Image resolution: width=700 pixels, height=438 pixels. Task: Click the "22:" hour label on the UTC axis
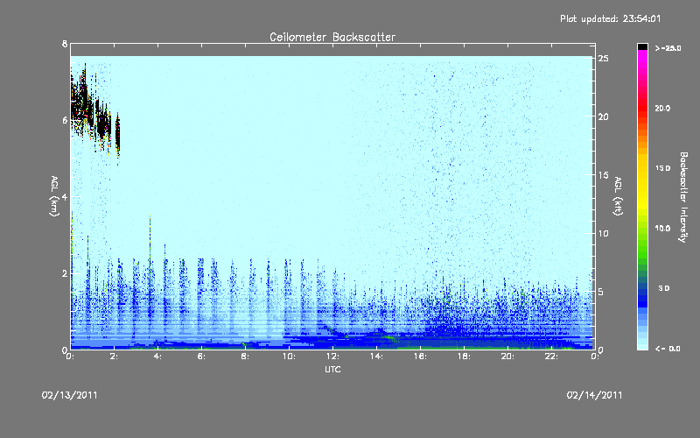tap(551, 357)
